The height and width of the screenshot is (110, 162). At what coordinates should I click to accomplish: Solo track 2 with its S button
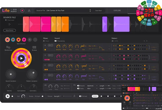point(52,65)
